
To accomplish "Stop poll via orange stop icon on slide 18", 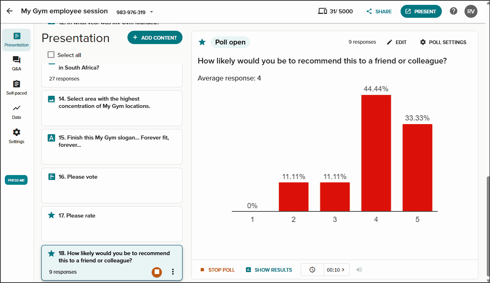I will click(157, 272).
